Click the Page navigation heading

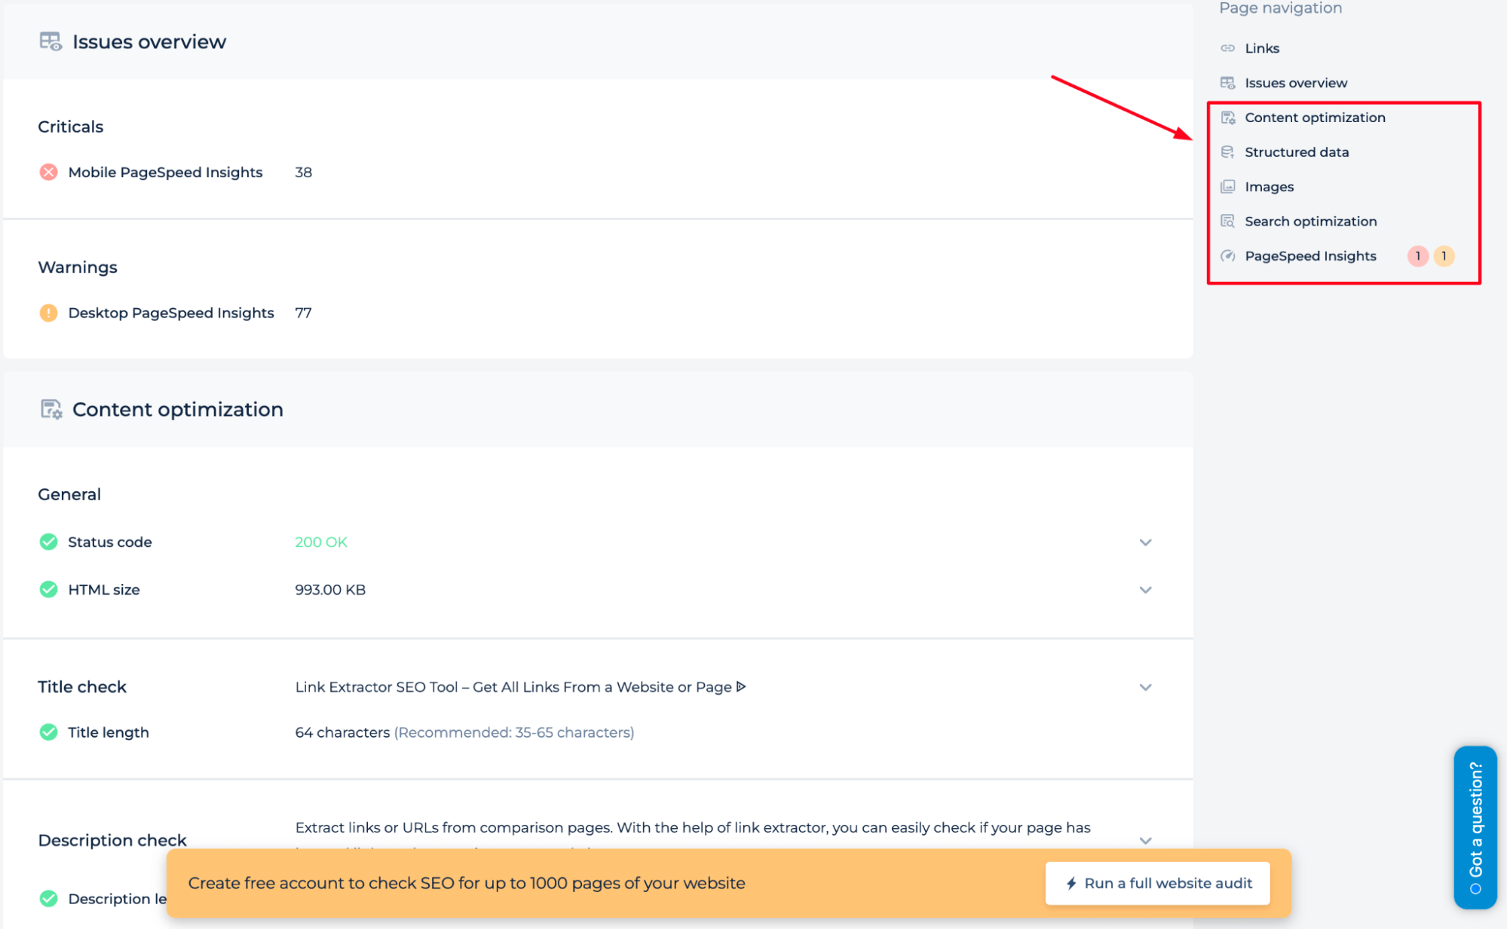(1280, 8)
